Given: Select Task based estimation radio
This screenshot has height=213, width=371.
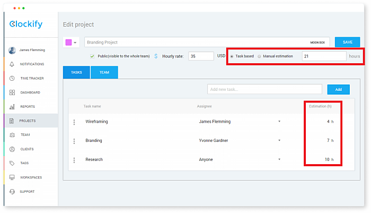Looking at the screenshot, I should (x=232, y=56).
